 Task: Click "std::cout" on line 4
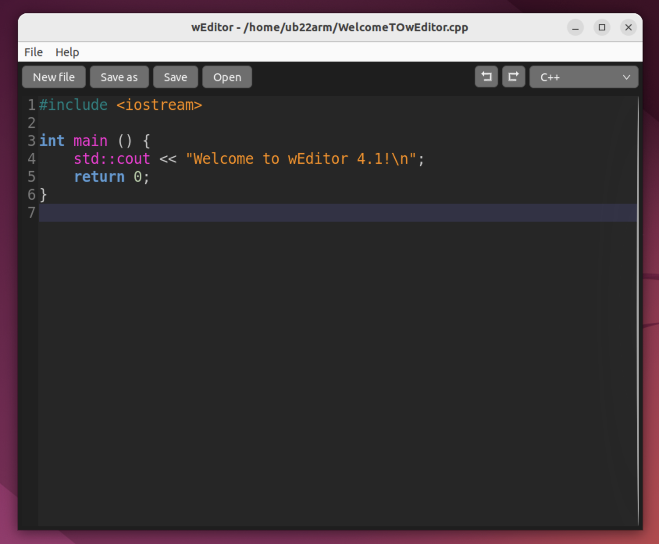[112, 159]
